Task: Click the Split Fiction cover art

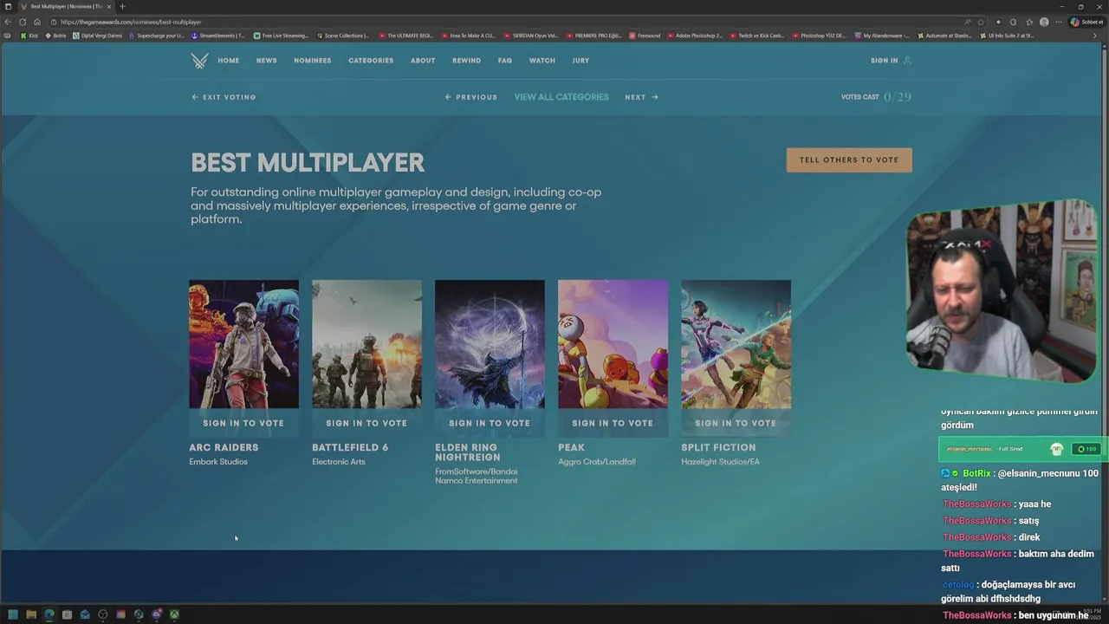Action: click(736, 344)
